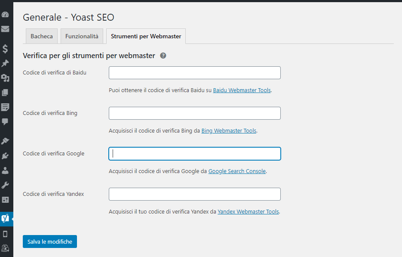Open Posts via the pushpin icon
Image resolution: width=402 pixels, height=257 pixels.
point(5,63)
